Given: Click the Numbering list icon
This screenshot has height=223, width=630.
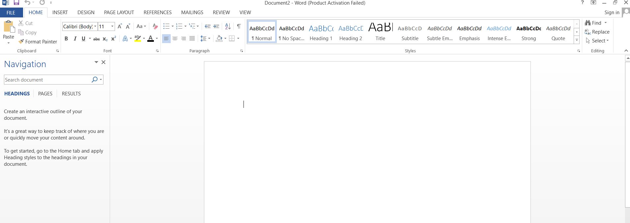Looking at the screenshot, I should pyautogui.click(x=179, y=26).
